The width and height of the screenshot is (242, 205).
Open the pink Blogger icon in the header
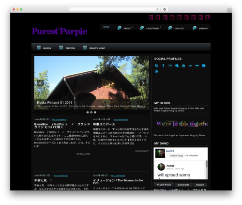200,17
